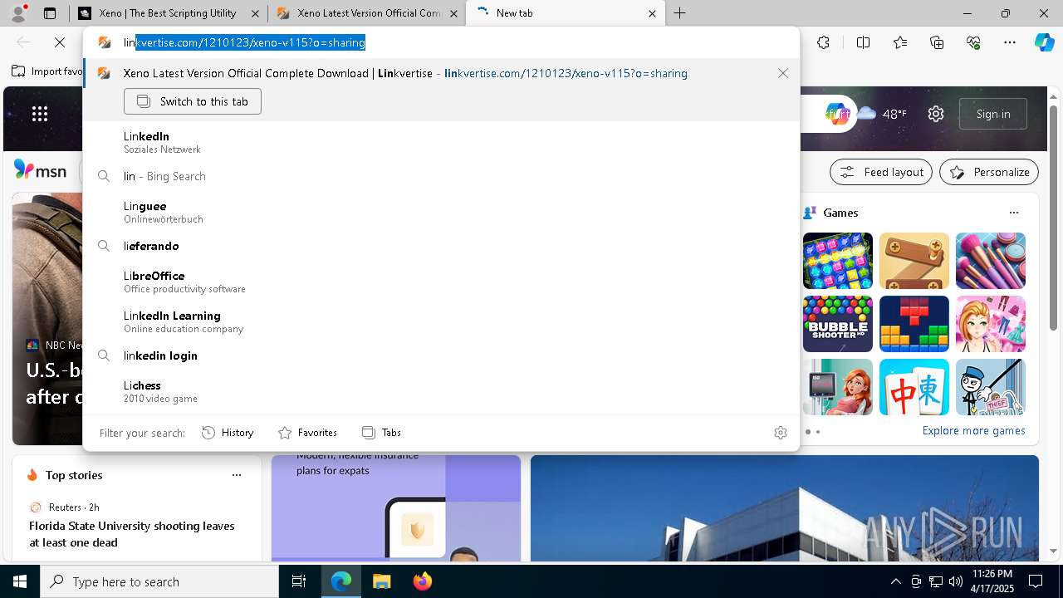
Task: Open the Games card more options
Action: [x=1014, y=213]
